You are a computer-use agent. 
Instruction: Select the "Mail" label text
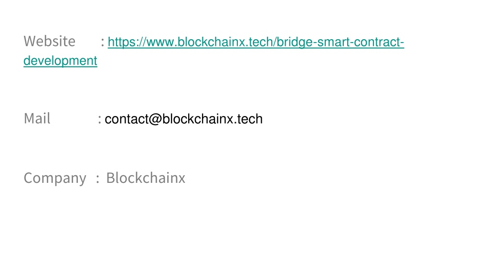coord(37,118)
